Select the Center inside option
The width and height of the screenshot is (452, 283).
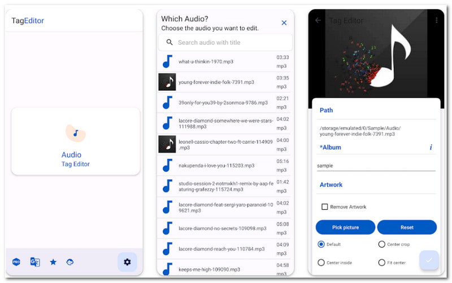point(321,263)
